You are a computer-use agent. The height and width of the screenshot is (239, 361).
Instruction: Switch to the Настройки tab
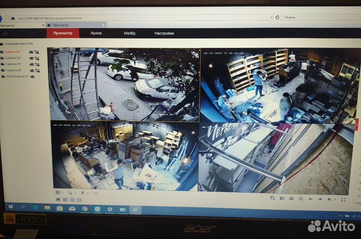164,33
